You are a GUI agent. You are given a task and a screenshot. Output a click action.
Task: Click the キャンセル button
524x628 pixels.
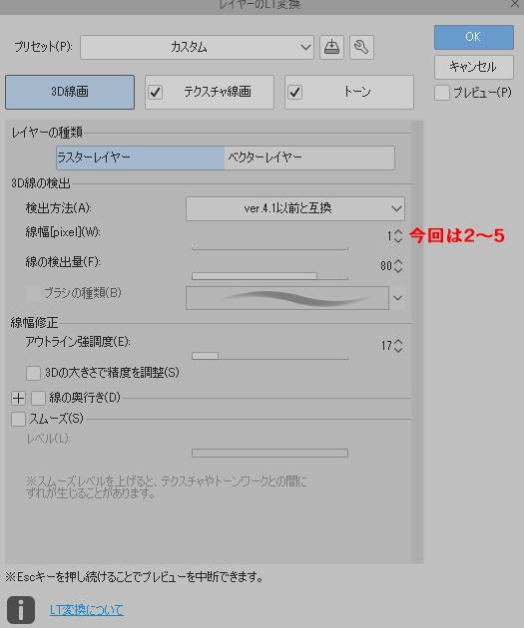(474, 67)
